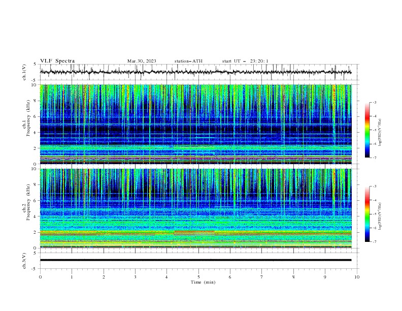The image size is (402, 311).
Task: Click the ch.1 "Frequency (kHz)" axis label
Action: coord(28,118)
